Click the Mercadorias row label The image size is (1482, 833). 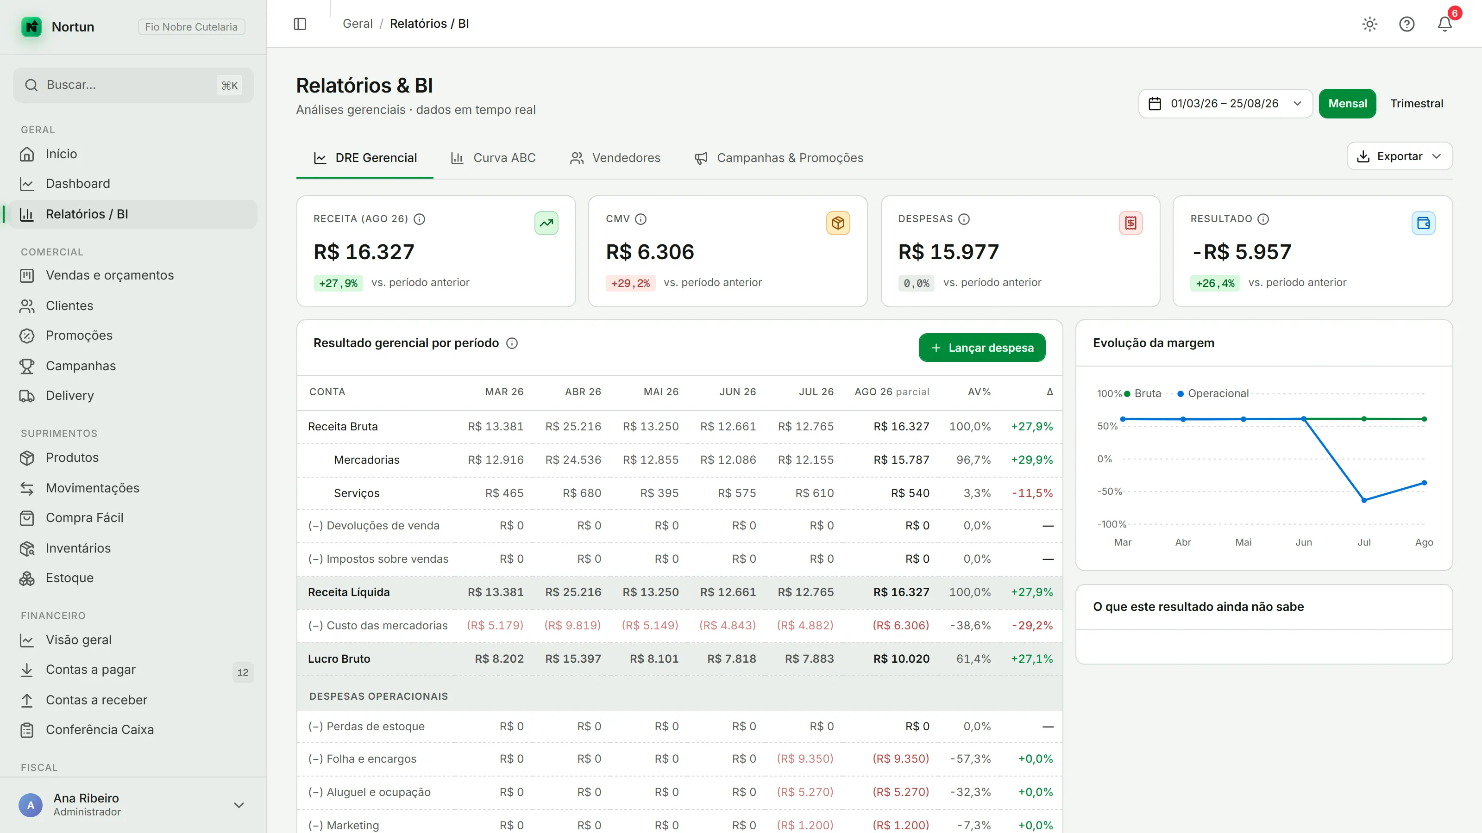pos(366,460)
